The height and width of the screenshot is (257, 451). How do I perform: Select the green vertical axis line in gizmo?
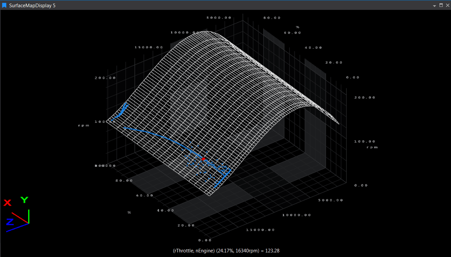pos(29,216)
